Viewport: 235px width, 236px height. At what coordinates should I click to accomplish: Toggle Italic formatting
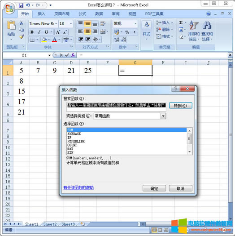(x=39, y=32)
